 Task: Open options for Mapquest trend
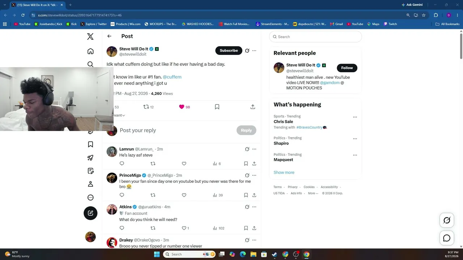coord(355,155)
